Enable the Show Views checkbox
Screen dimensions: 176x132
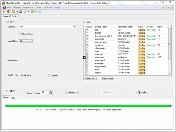pos(20,34)
